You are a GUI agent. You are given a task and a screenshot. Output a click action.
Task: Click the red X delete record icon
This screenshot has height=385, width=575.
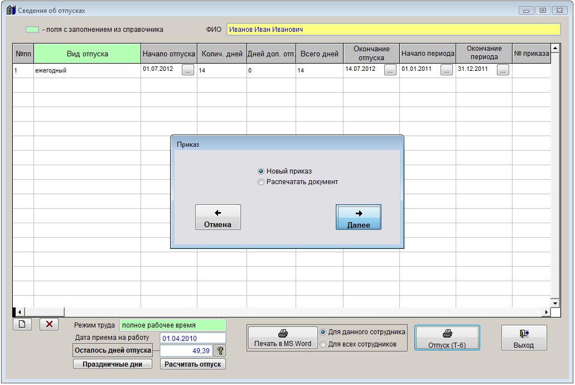tap(49, 324)
